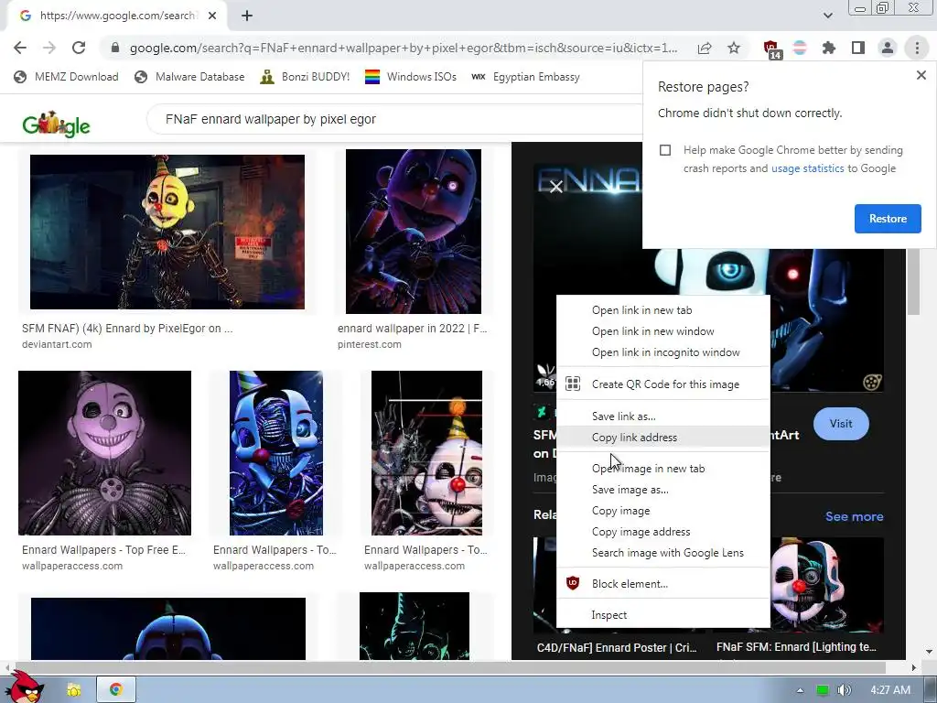Click the horizontal scrollbar at page bottom
The height and width of the screenshot is (703, 937).
pyautogui.click(x=448, y=667)
